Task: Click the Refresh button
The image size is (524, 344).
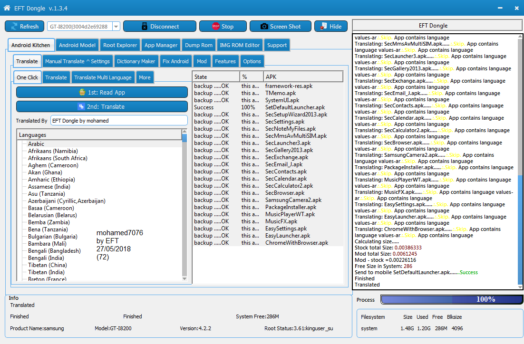Action: pos(24,27)
